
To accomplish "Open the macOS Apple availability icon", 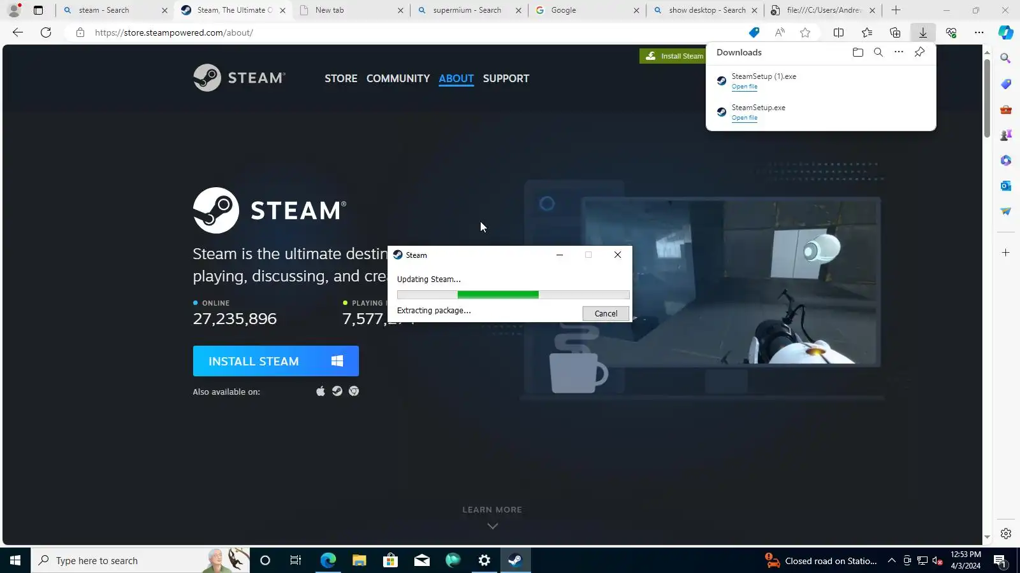I will pos(321,391).
